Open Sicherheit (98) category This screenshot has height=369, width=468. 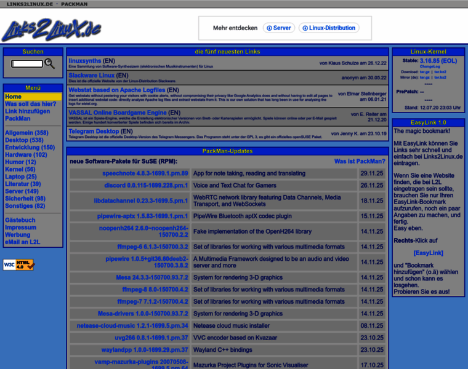tap(25, 199)
